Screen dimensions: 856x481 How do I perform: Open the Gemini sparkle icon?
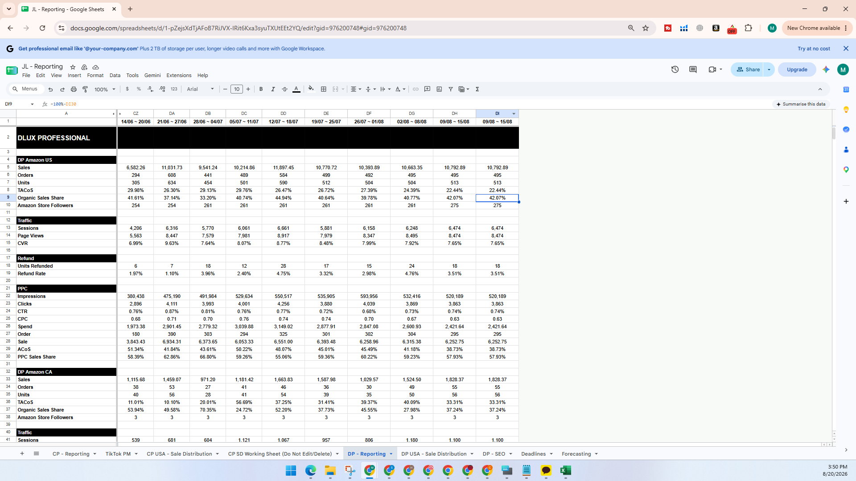click(826, 69)
